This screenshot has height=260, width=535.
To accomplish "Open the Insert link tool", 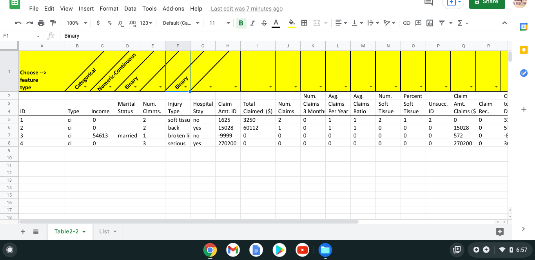I will (406, 23).
